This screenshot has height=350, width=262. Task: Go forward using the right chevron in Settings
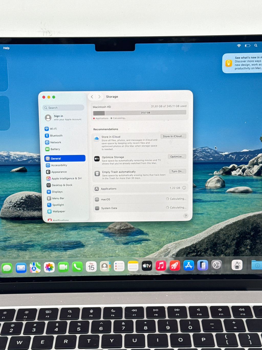[x=99, y=97]
